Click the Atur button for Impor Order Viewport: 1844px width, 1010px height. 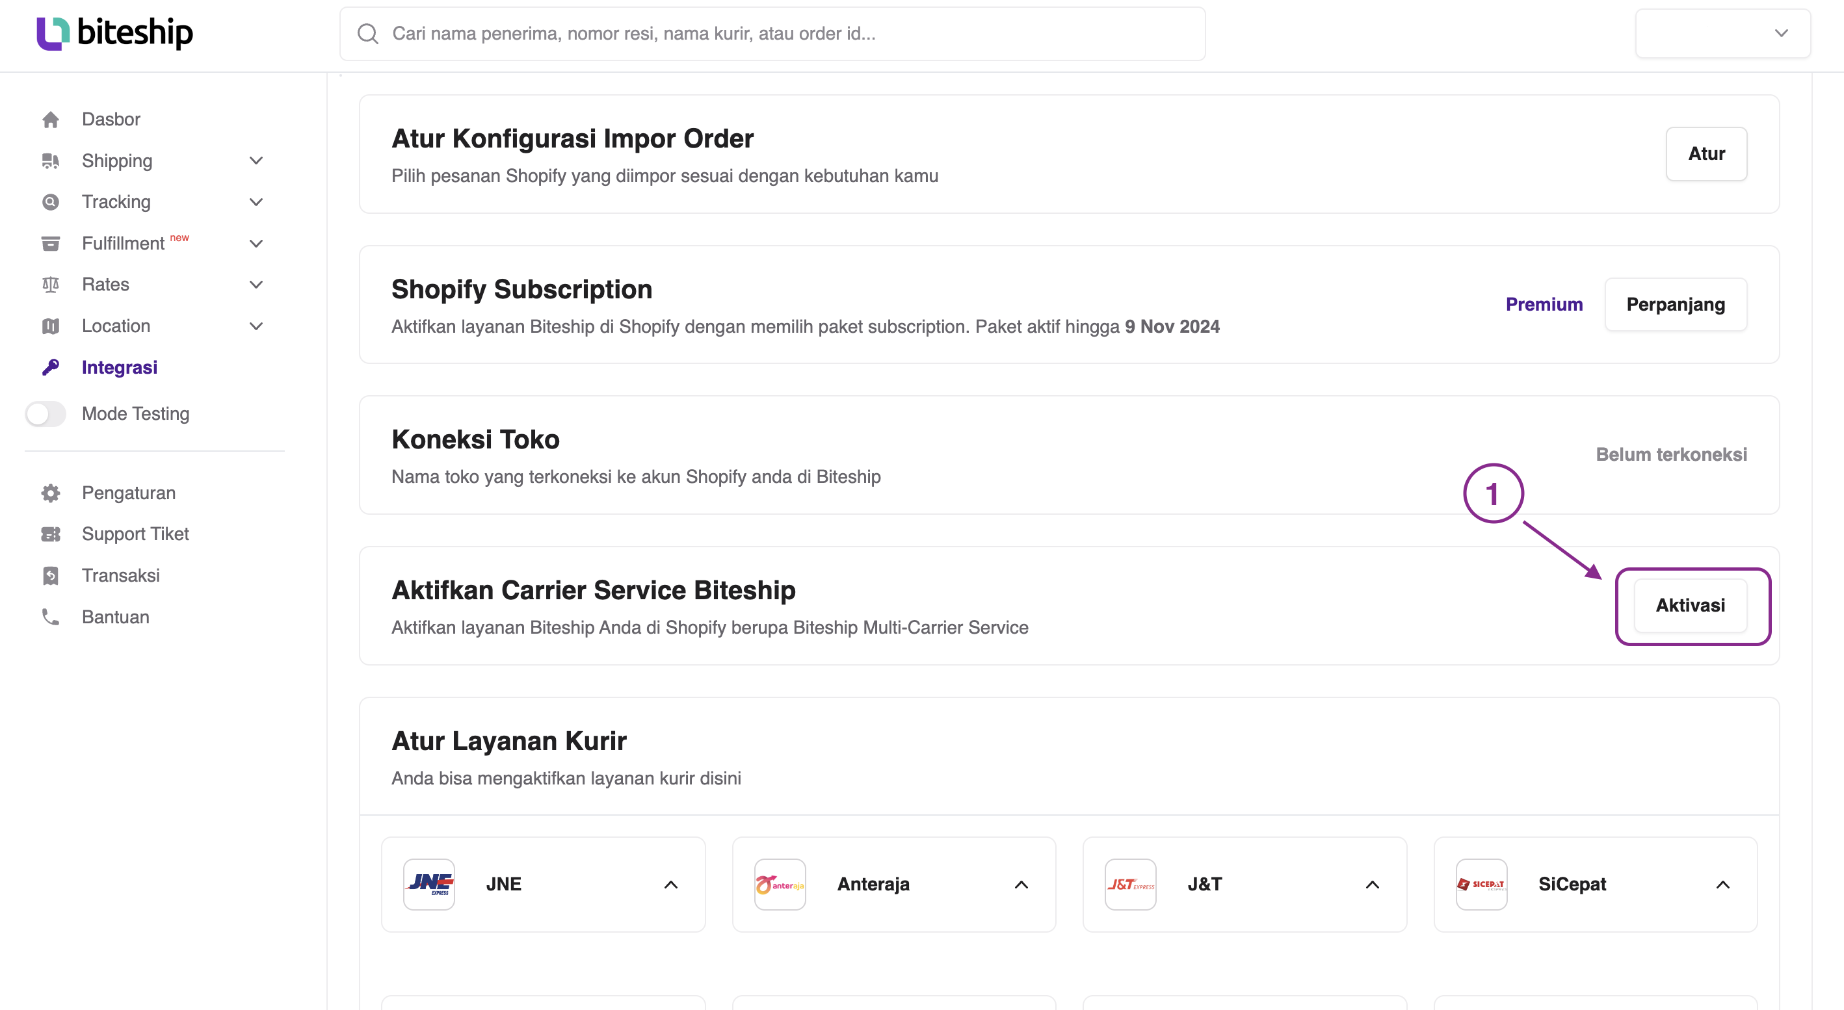point(1706,154)
